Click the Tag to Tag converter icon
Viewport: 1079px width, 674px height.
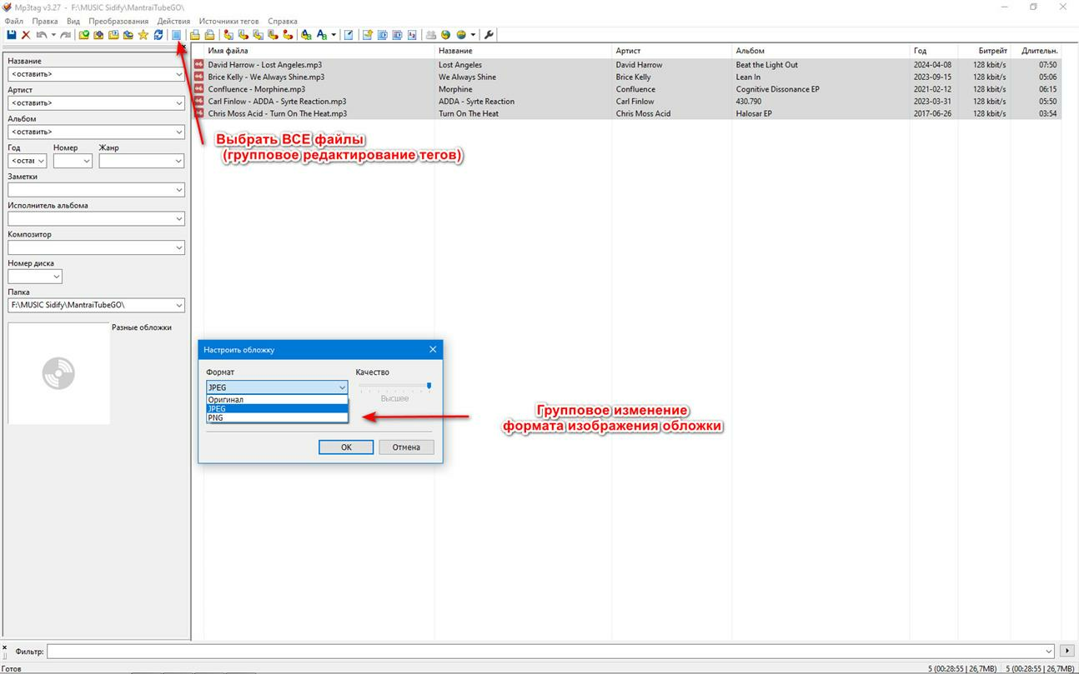(x=287, y=35)
